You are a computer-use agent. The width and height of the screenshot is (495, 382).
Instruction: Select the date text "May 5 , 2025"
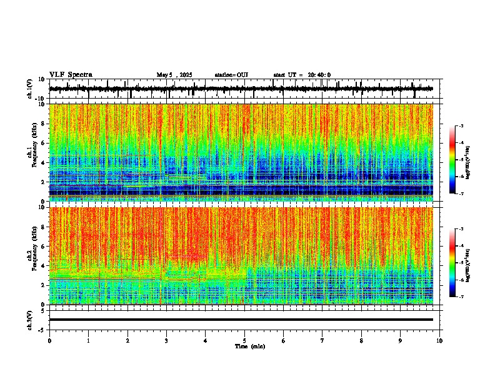tap(174, 75)
